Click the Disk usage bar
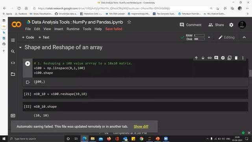Image resolution: width=252 pixels, height=142 pixels. pos(200,39)
